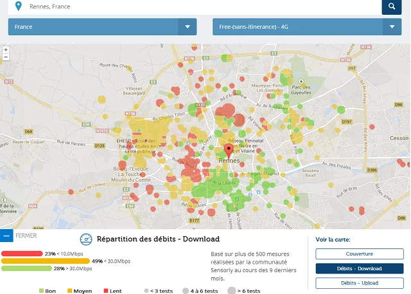The height and width of the screenshot is (294, 411).
Task: Switch to Débits - Upload map
Action: coord(359,283)
